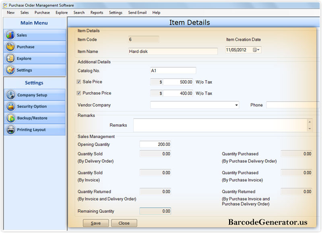322x233 pixels.
Task: Open the Reports menu
Action: [x=97, y=12]
